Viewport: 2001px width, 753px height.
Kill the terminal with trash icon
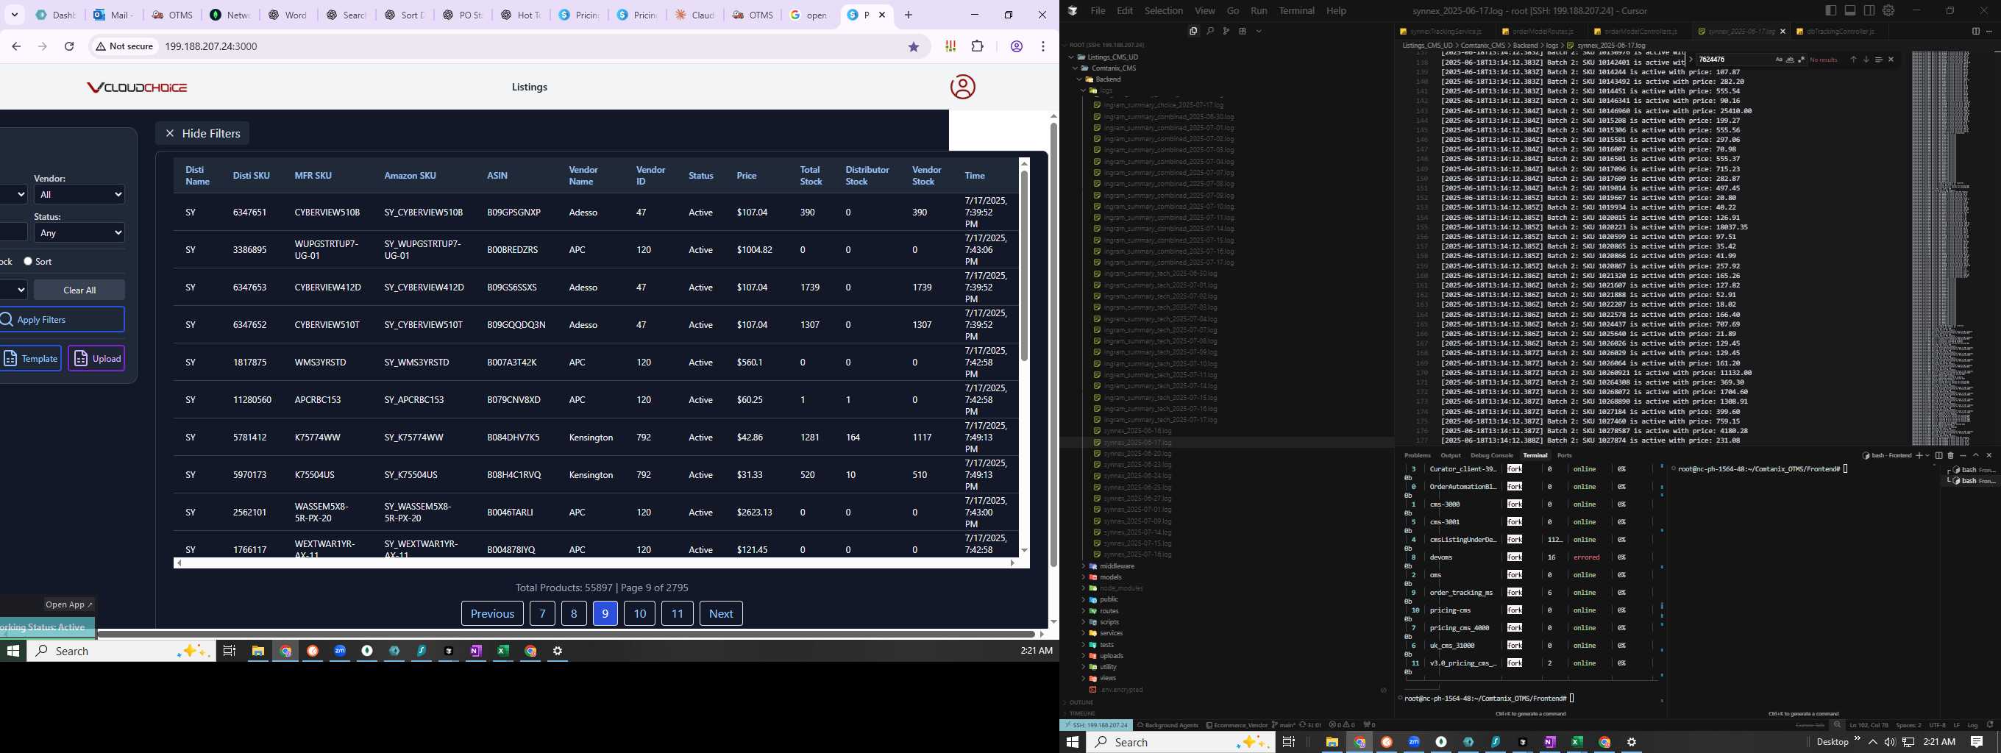pos(1950,456)
